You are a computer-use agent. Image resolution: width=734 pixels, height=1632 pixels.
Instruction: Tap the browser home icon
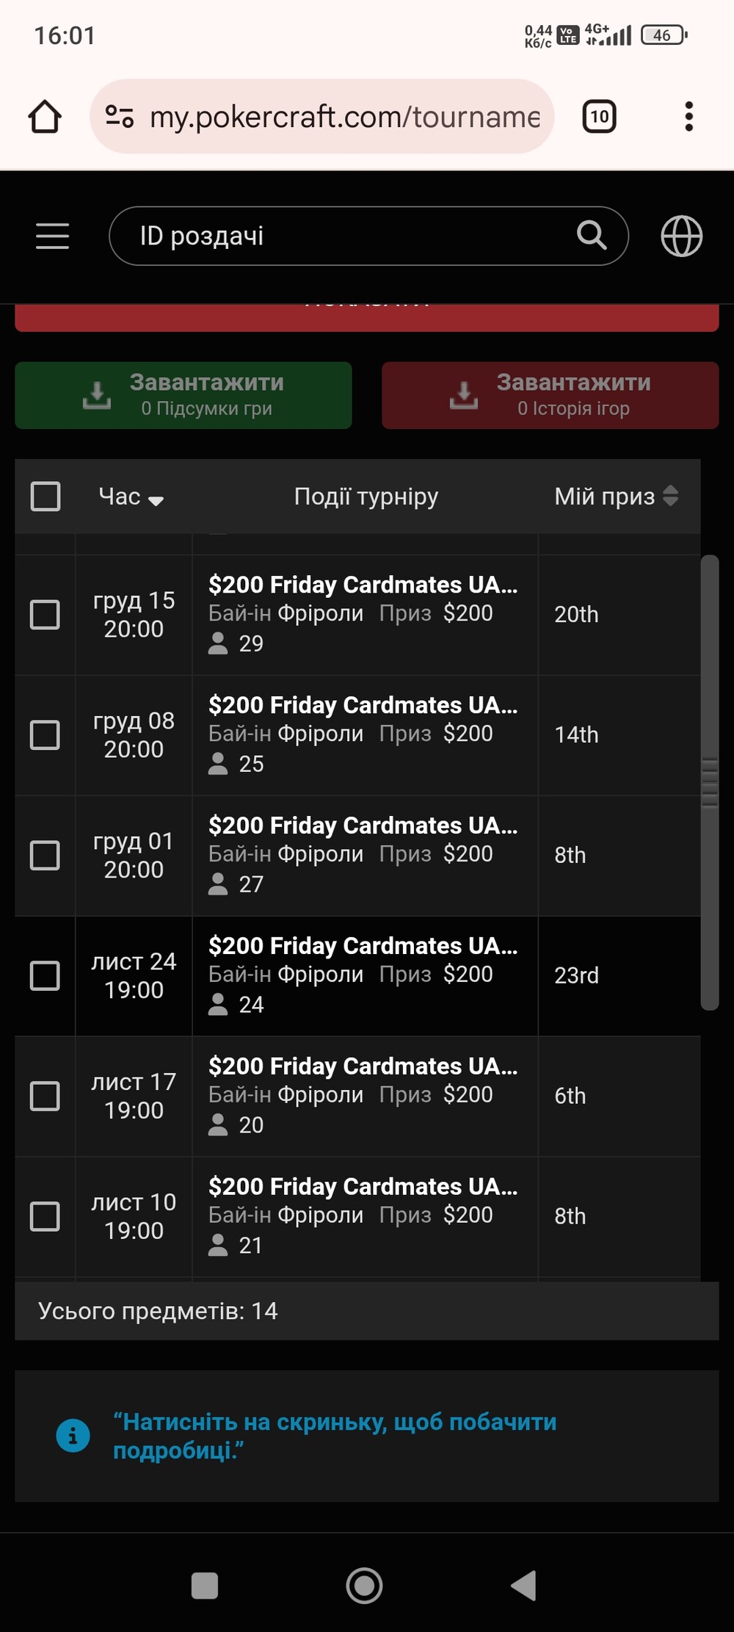click(x=45, y=117)
